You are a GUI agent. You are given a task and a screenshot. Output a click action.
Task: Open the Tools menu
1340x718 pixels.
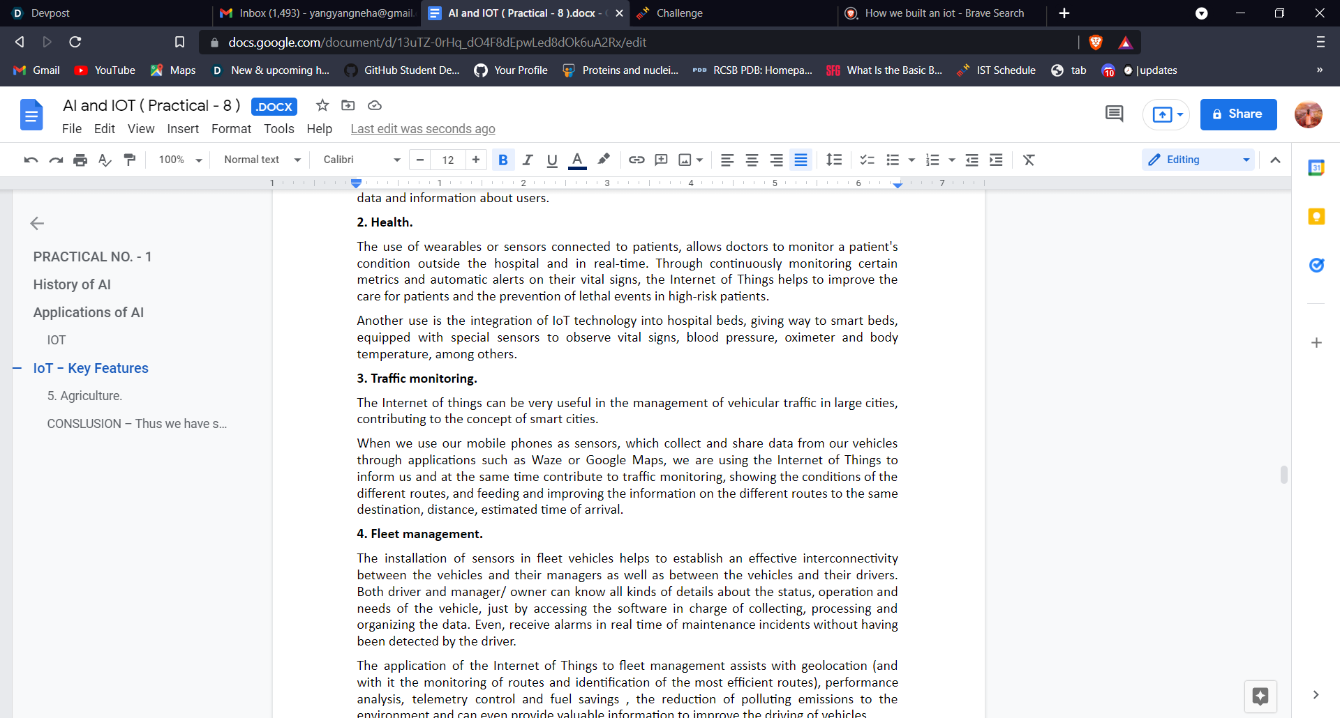pyautogui.click(x=279, y=129)
